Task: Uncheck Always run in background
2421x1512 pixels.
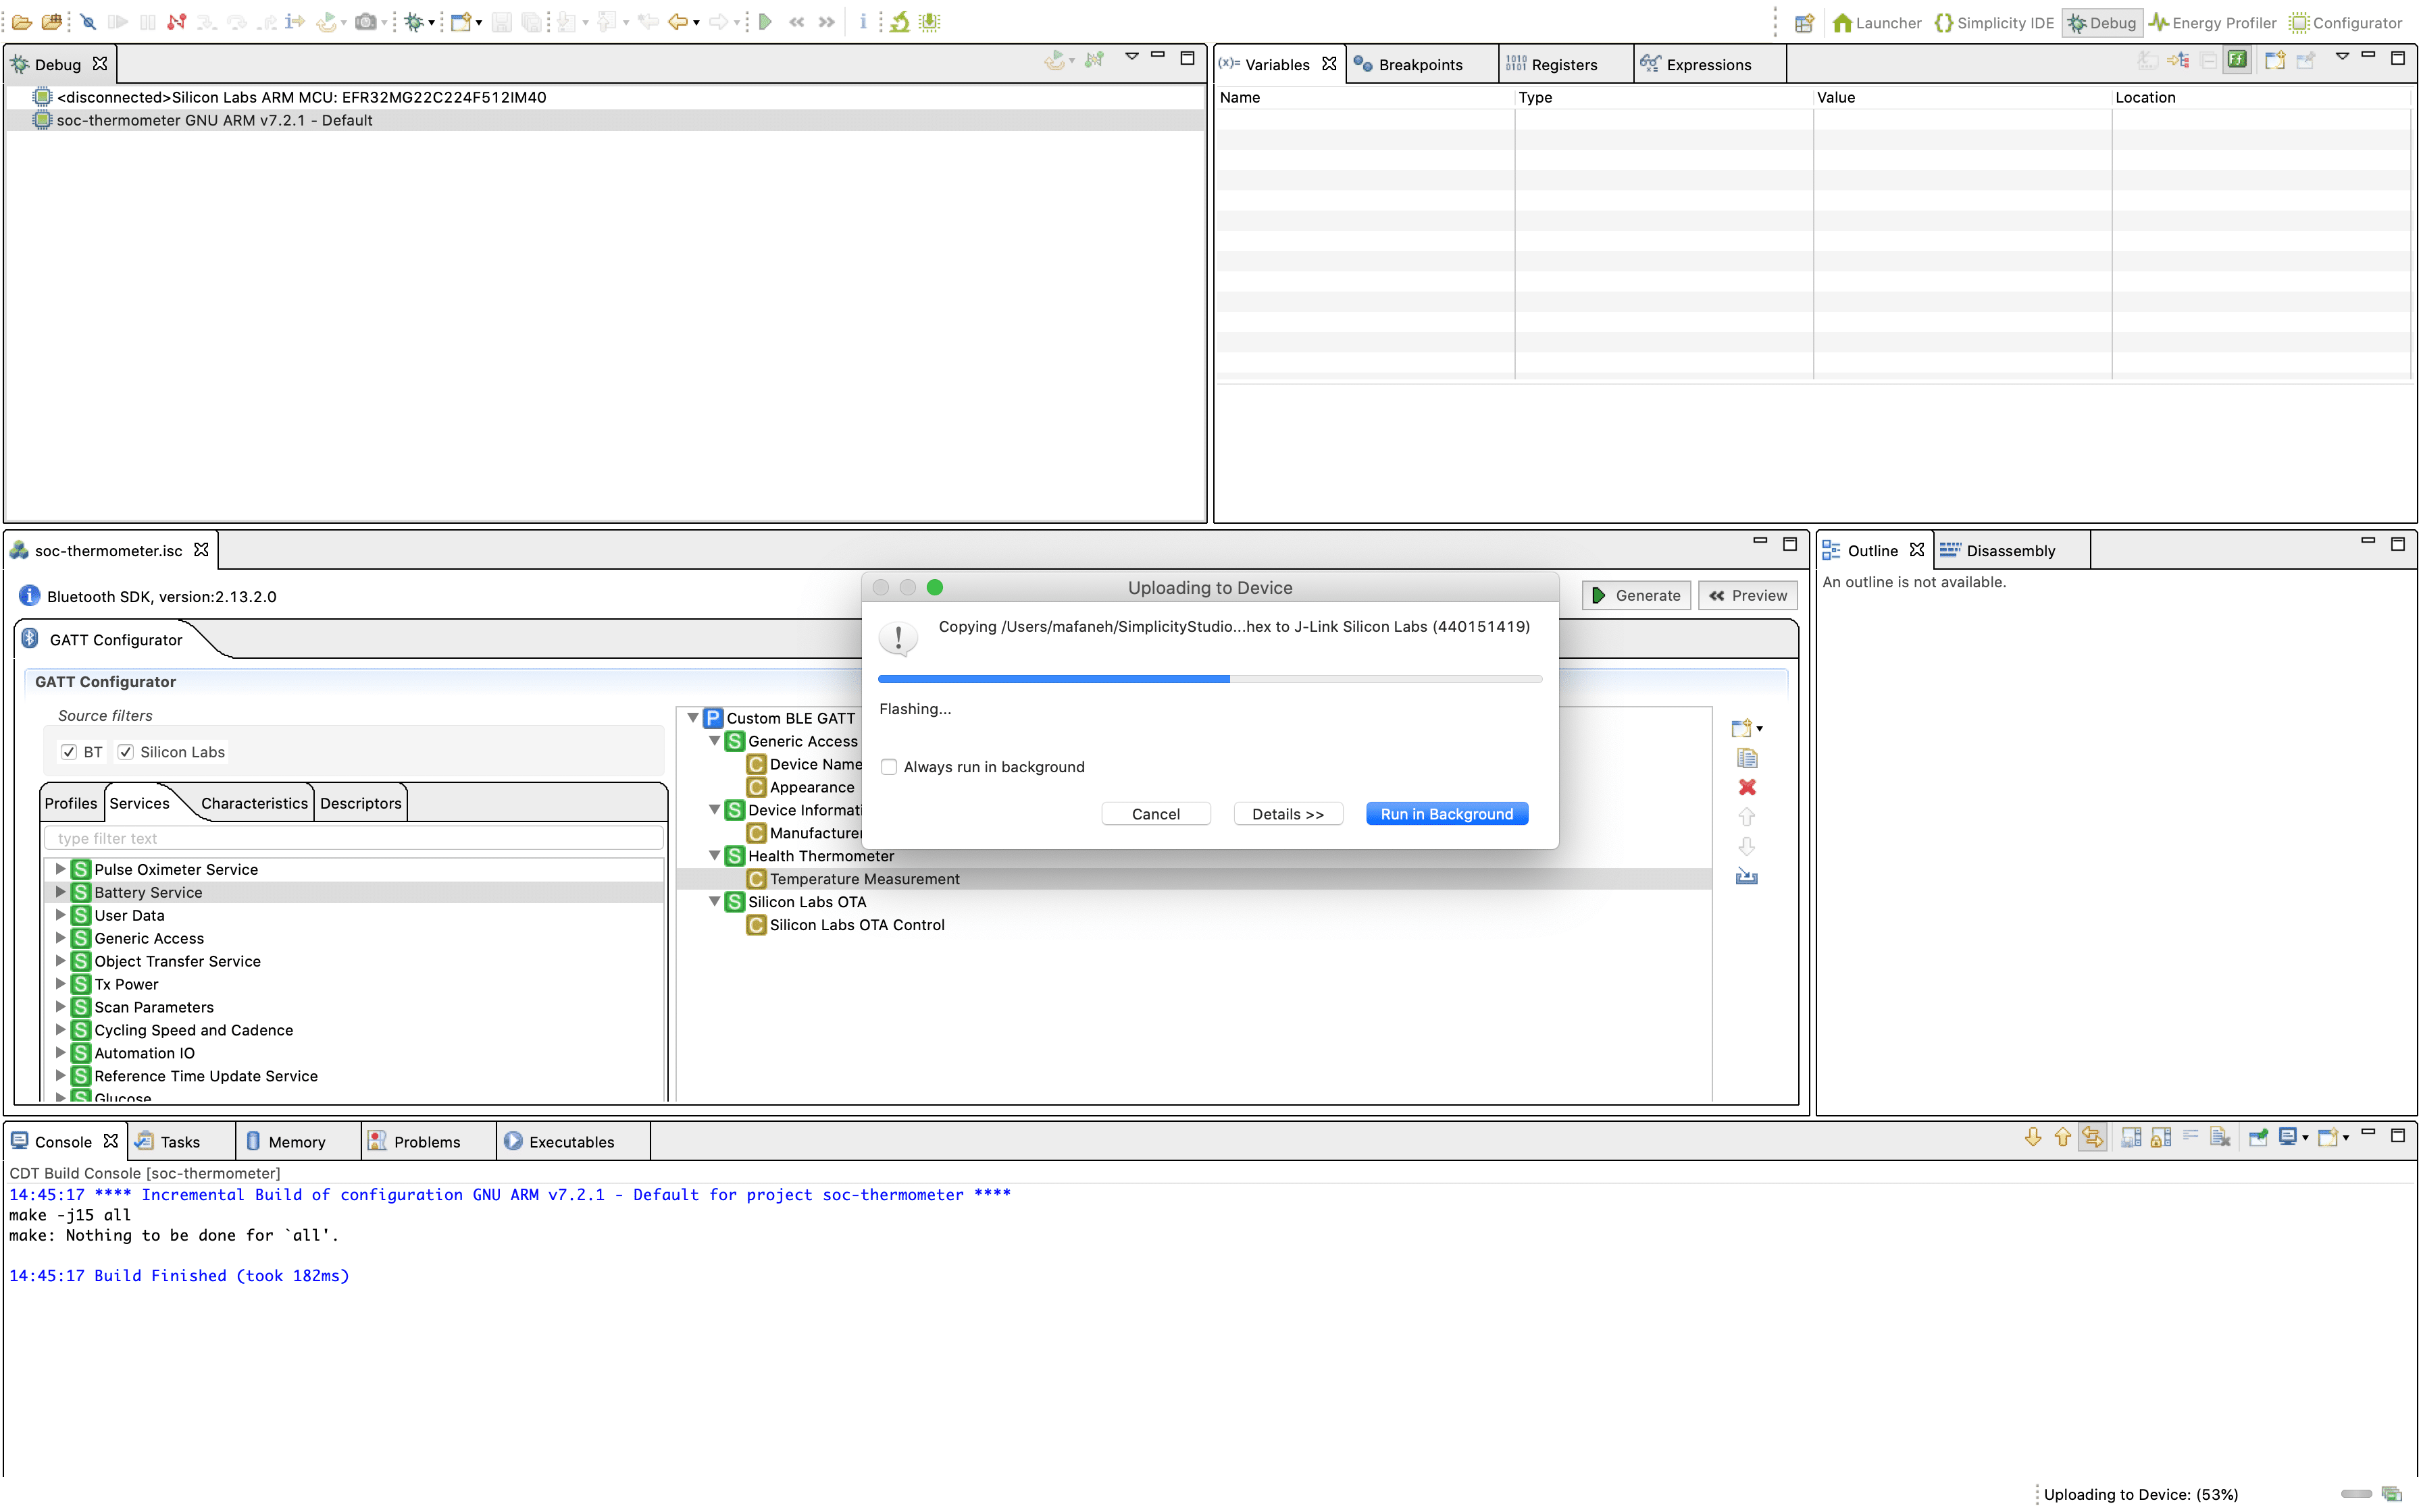Action: pos(890,766)
